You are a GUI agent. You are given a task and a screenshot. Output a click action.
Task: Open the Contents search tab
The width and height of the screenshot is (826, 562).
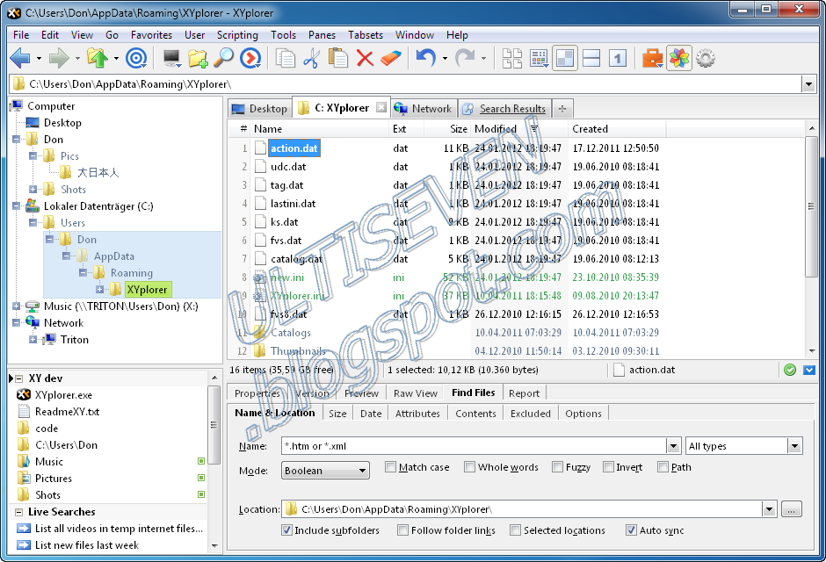coord(475,414)
